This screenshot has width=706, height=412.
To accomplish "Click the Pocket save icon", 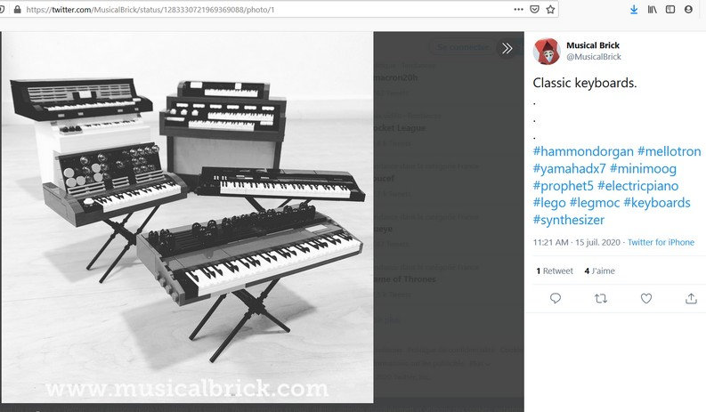I will click(534, 10).
